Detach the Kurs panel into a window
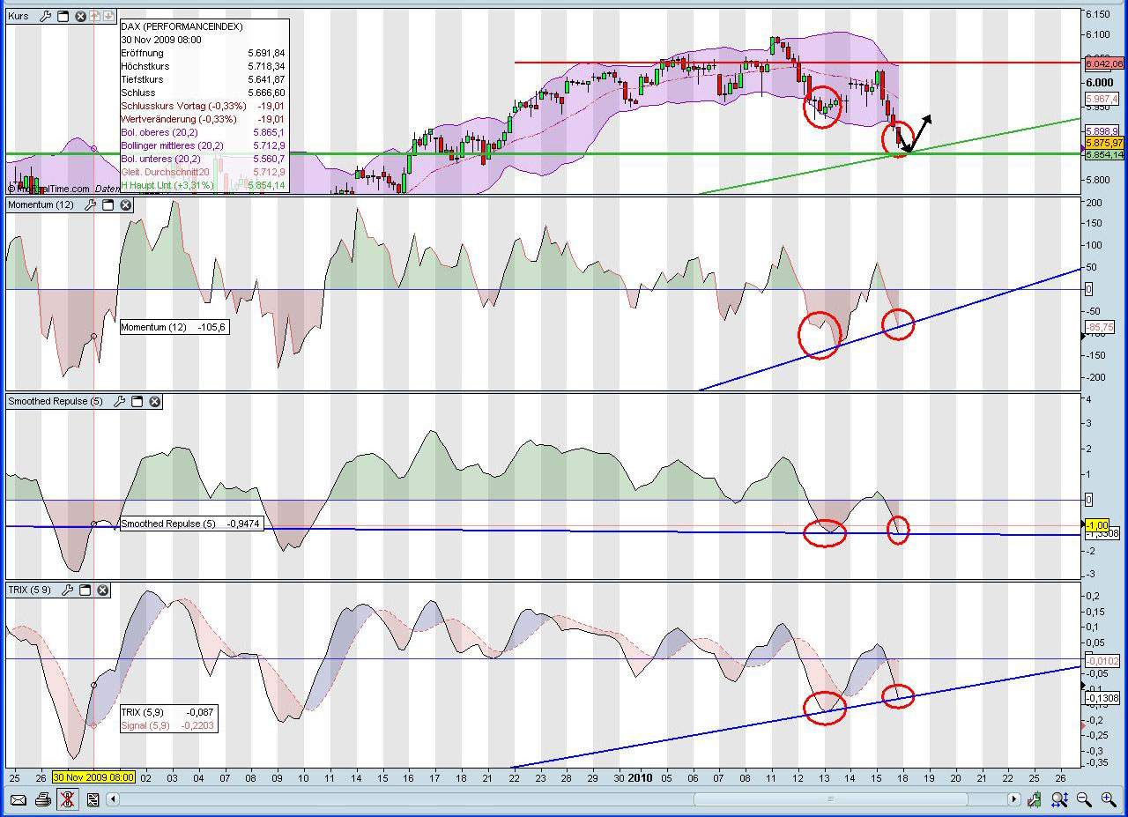Screen dimensions: 1128x817 click(x=64, y=16)
